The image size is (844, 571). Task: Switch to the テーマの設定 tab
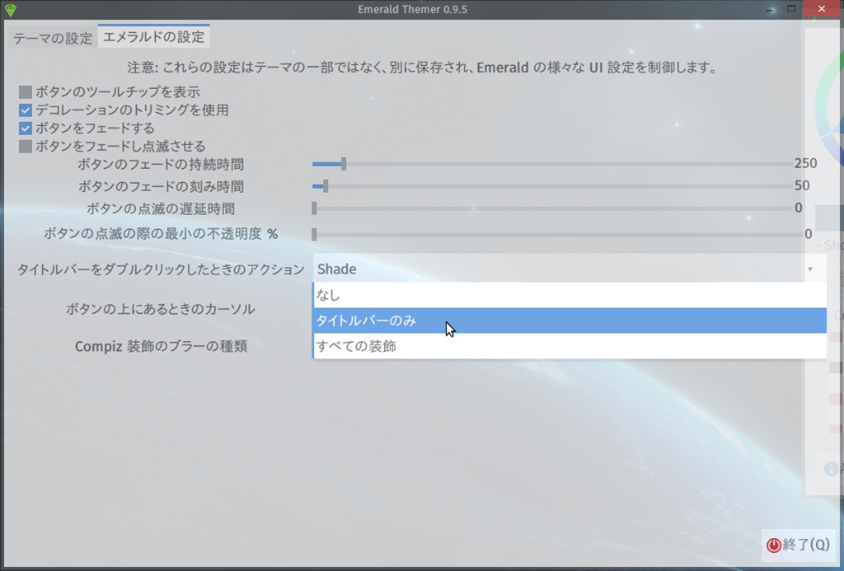tap(53, 38)
